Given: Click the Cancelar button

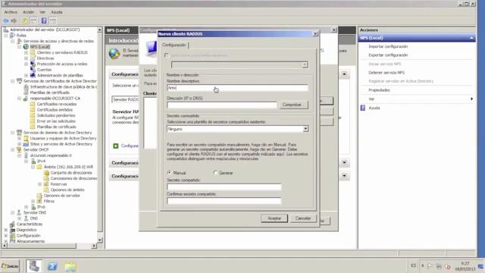Looking at the screenshot, I should tap(303, 218).
